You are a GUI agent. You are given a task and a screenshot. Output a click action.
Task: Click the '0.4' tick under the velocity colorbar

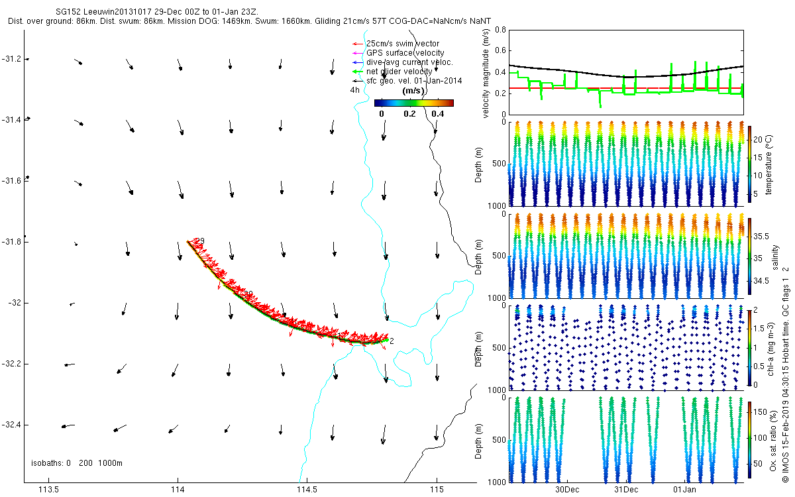click(x=437, y=114)
